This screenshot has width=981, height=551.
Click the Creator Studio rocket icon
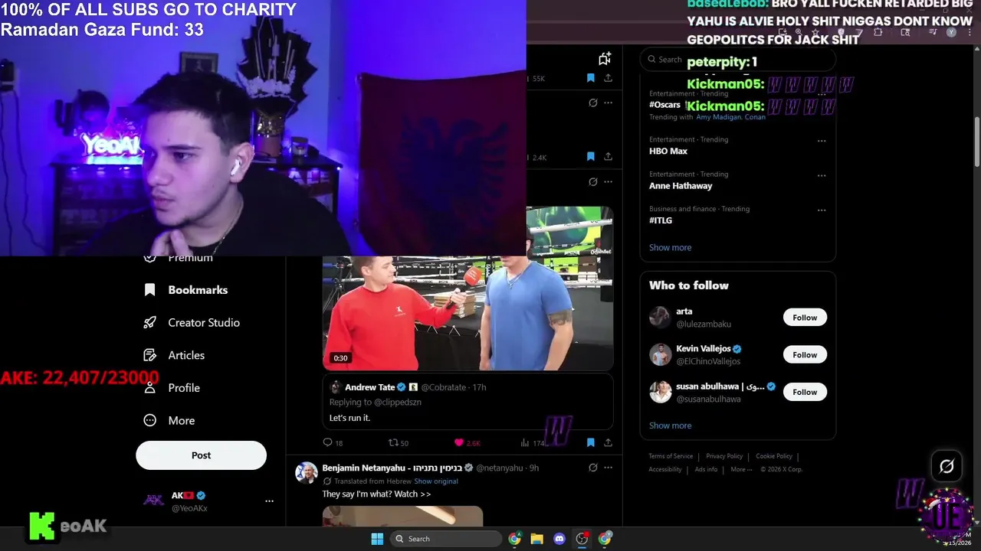pyautogui.click(x=150, y=322)
